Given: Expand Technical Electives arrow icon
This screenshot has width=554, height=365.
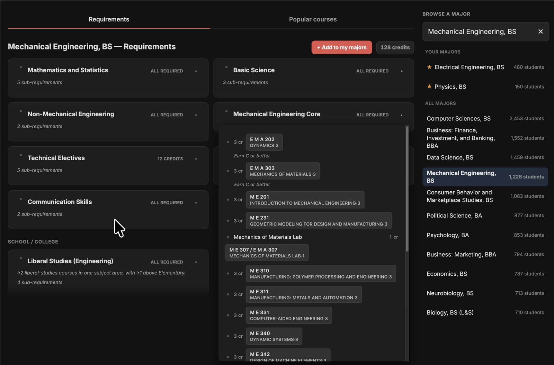Looking at the screenshot, I should coord(196,159).
